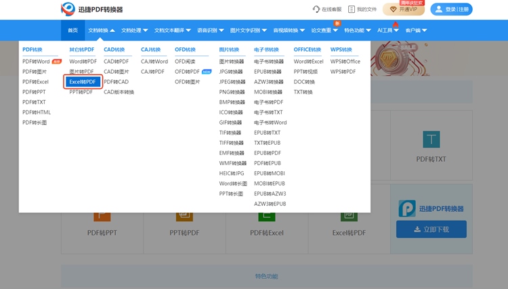Click the PDF转TXT card icon
508x289 pixels.
[431, 139]
